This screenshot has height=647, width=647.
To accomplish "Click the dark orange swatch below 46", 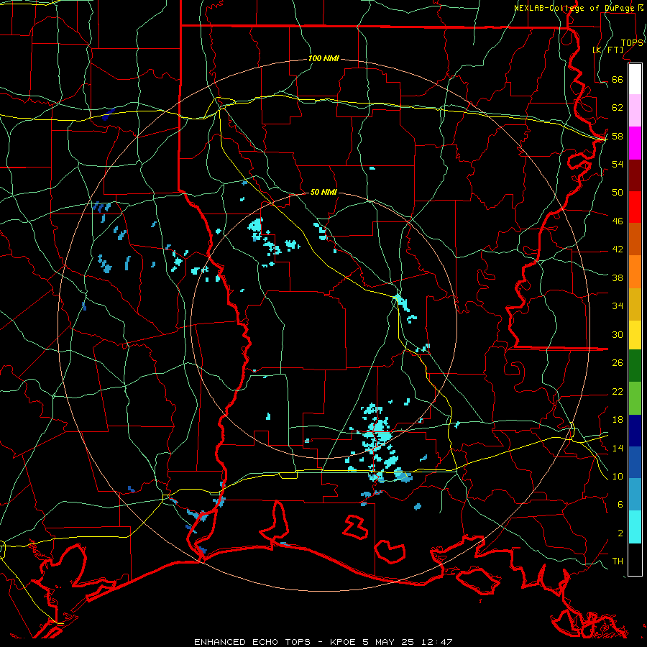I will pyautogui.click(x=635, y=239).
